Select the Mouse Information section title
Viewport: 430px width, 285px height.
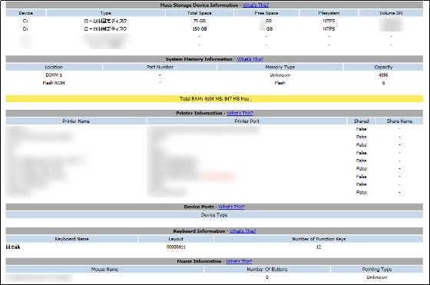click(199, 261)
